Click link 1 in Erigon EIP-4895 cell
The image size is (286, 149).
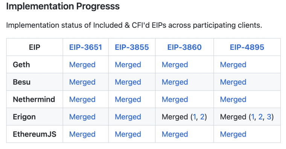point(253,117)
